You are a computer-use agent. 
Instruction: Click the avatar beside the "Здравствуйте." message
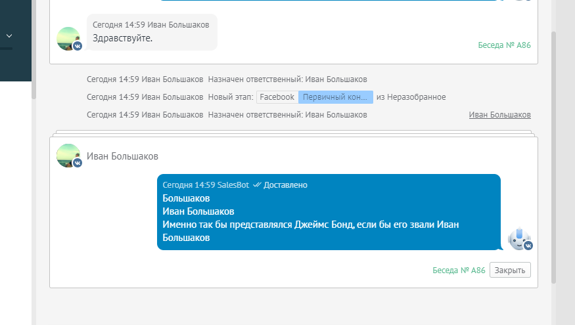pos(68,39)
